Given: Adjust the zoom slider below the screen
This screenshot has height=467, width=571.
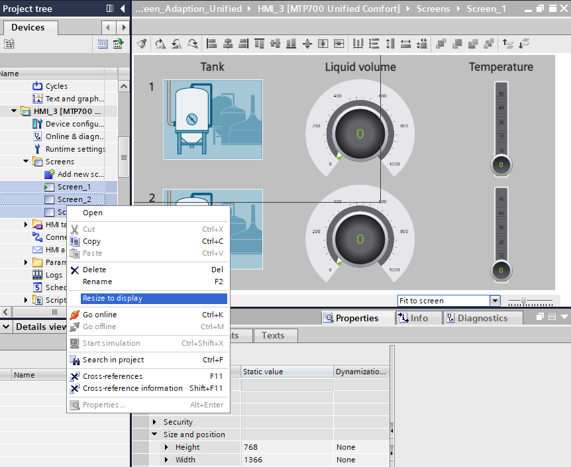Looking at the screenshot, I should tap(523, 301).
